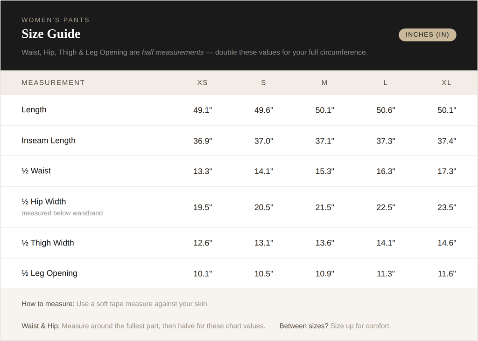This screenshot has height=341, width=478.
Task: Select Inseam Length XL value 37.4"
Action: click(447, 141)
